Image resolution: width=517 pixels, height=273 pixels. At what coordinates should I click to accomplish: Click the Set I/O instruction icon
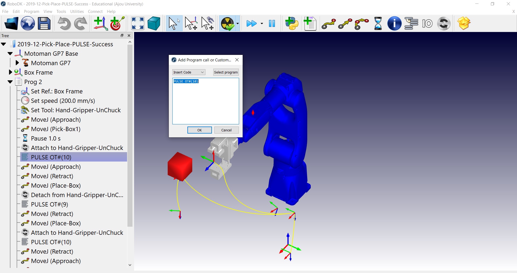coord(427,24)
